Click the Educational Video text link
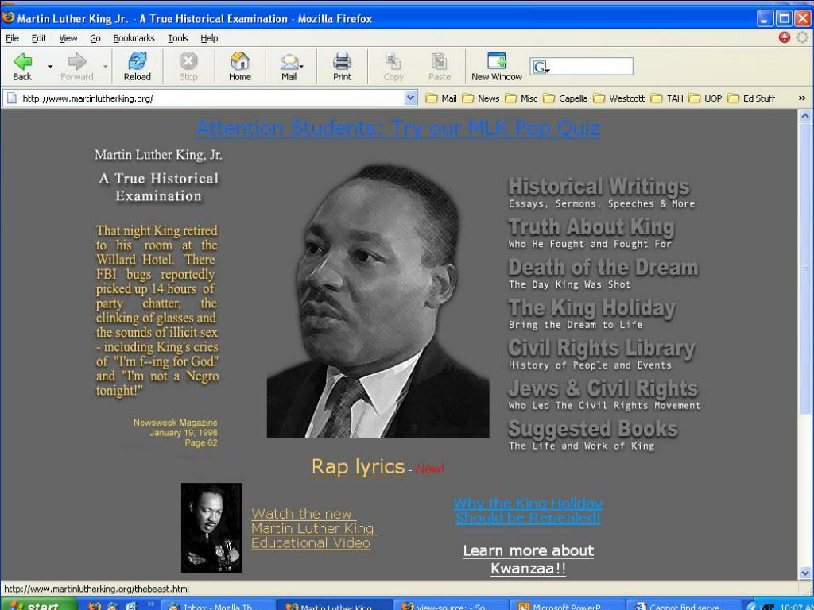This screenshot has width=814, height=610. 314,528
